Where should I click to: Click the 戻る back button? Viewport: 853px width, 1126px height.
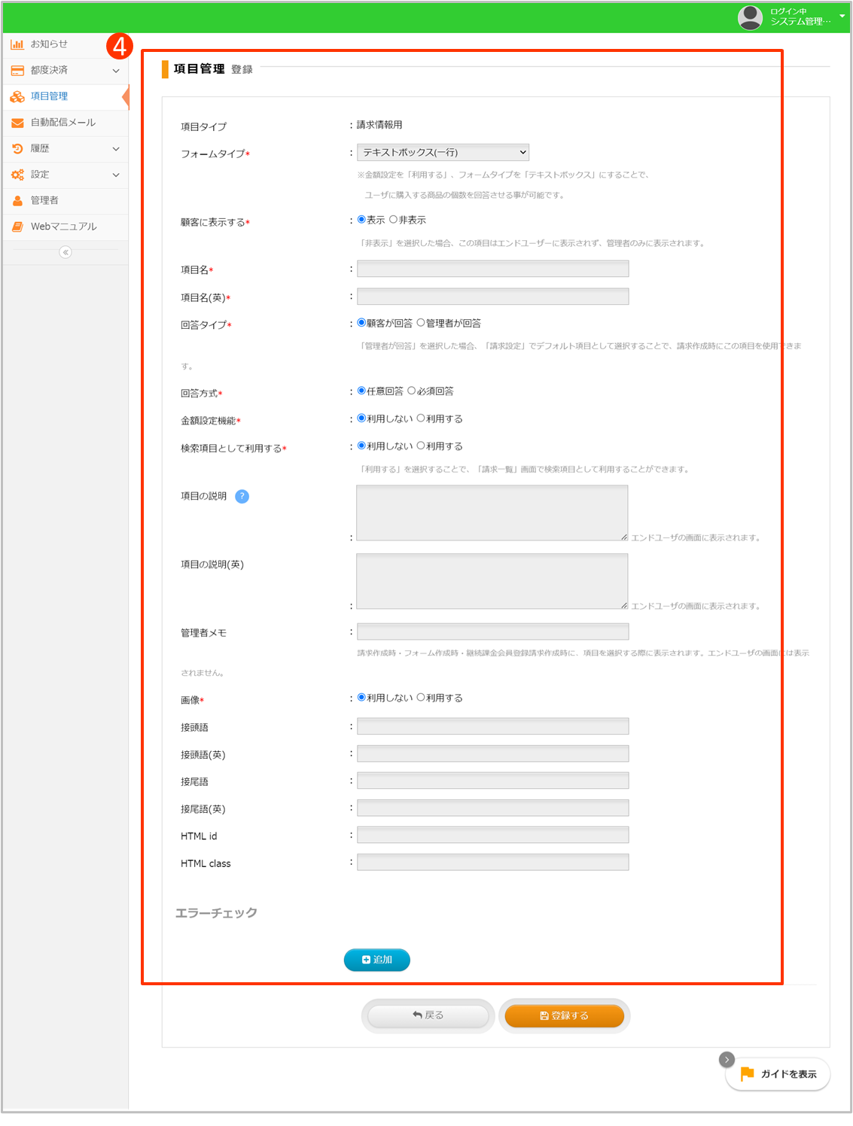point(428,1015)
